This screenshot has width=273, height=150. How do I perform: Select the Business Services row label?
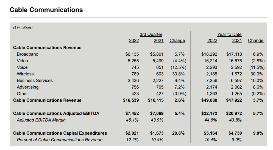[35, 81]
